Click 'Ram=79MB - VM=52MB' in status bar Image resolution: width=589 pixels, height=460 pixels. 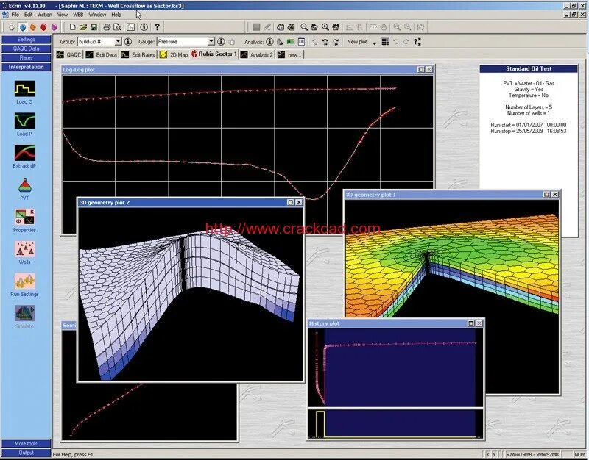[x=532, y=454]
